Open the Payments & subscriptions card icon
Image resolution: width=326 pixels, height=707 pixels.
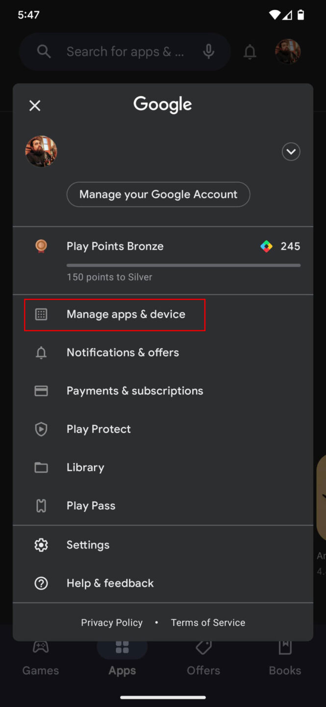(x=41, y=390)
